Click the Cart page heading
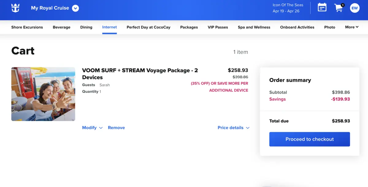The image size is (368, 187). pos(23,51)
